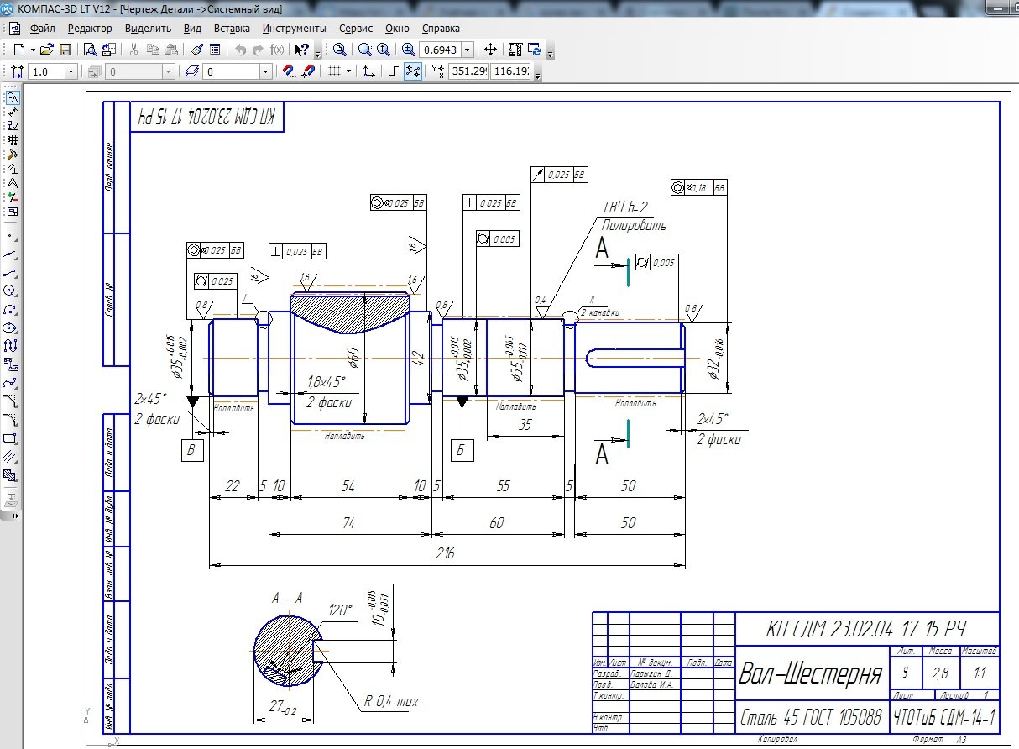Click the X coordinate field showing 351.29
This screenshot has width=1019, height=749.
[468, 72]
